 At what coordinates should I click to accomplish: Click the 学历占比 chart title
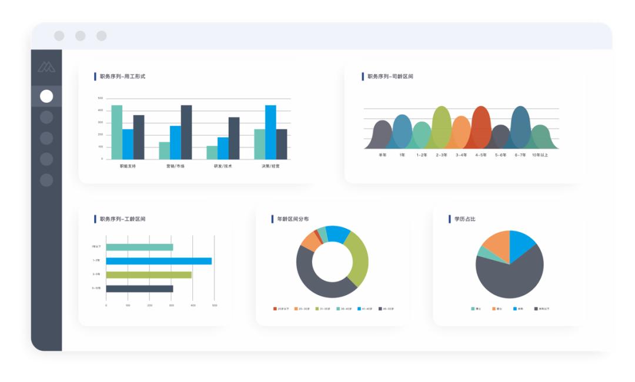click(x=465, y=219)
